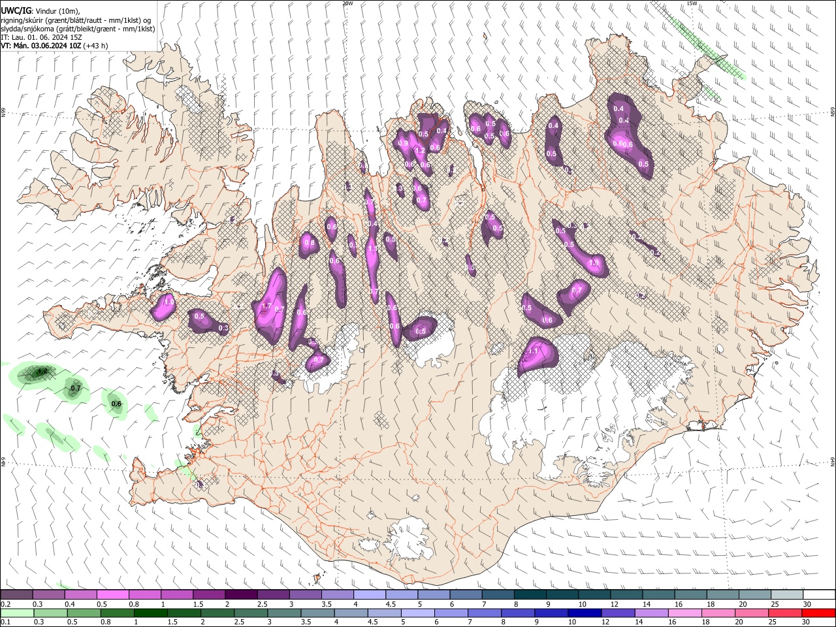The height and width of the screenshot is (627, 836).
Task: Click the rigning/skúrir legend description line
Action: [77, 20]
